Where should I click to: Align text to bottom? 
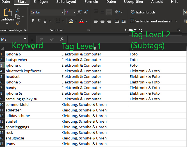109,12
